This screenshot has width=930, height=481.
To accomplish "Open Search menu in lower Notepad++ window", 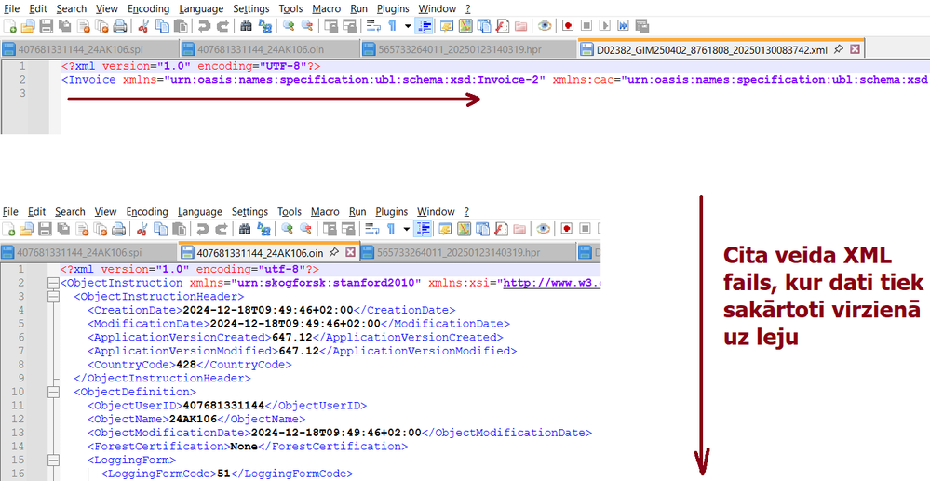I will 70,212.
